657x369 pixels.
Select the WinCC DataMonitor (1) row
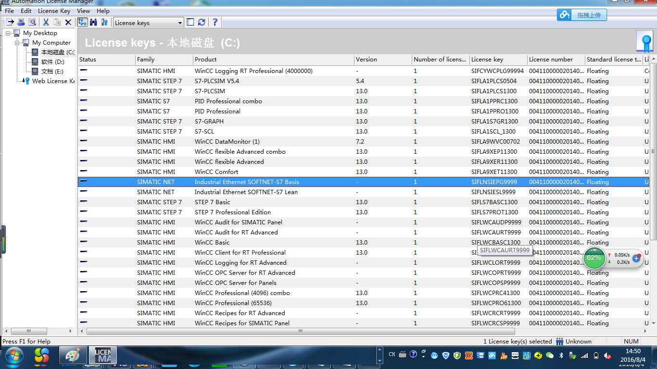[x=364, y=142]
